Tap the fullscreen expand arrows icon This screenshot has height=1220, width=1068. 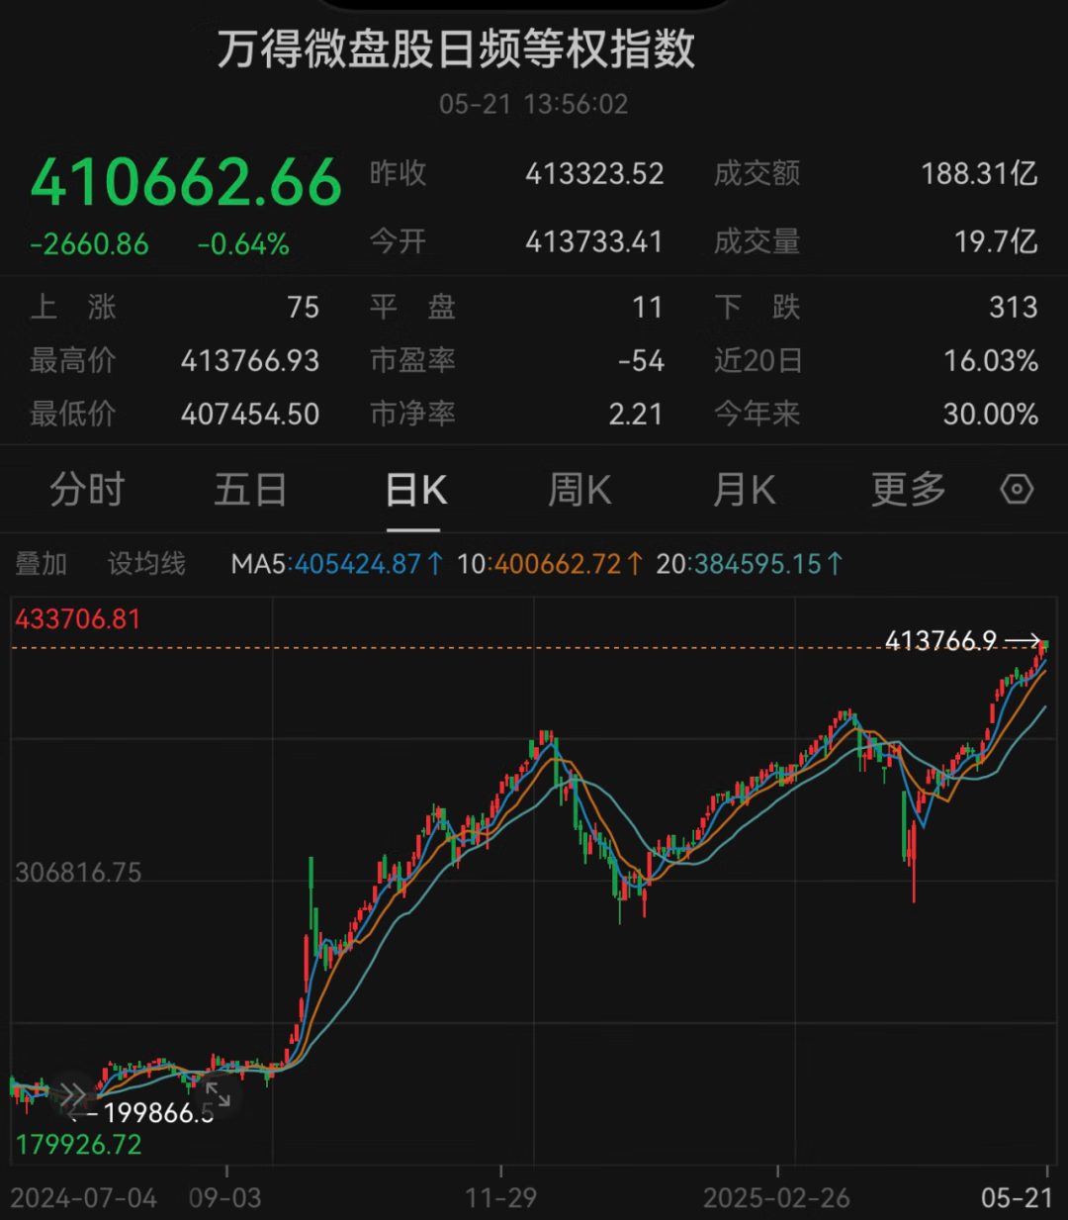[x=218, y=1095]
